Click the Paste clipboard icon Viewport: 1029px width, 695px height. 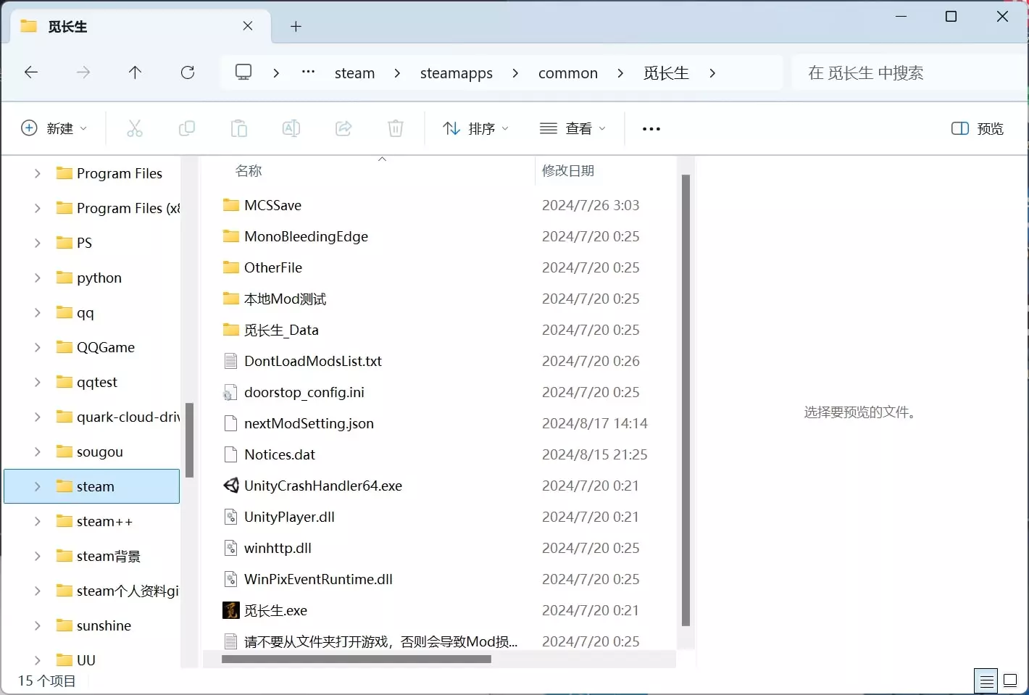pos(239,129)
